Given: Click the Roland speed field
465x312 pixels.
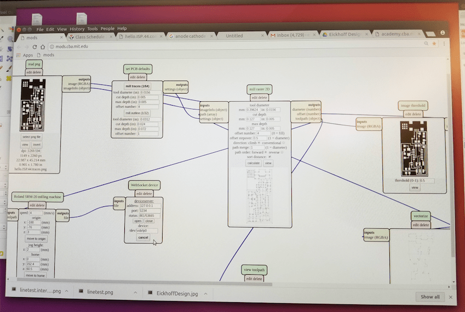Looking at the screenshot, I should point(36,213).
